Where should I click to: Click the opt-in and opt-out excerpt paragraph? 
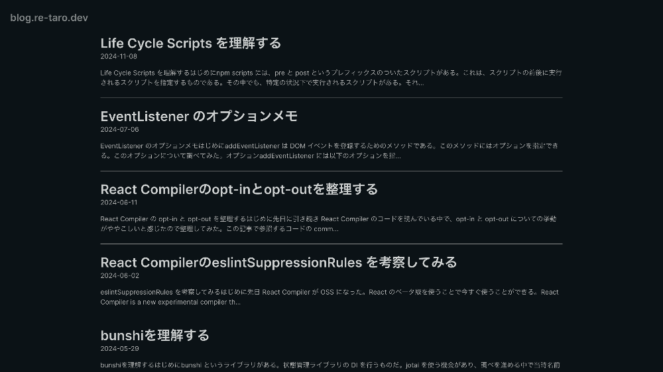331,224
